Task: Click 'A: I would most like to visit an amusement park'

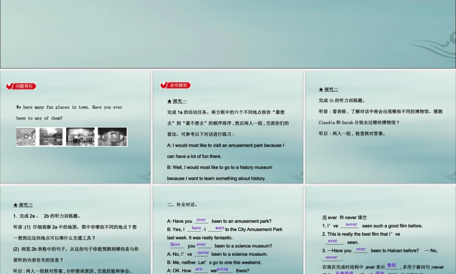Action: pyautogui.click(x=225, y=145)
